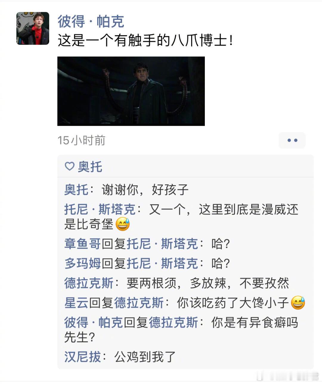This screenshot has height=384, width=322.
Task: Open commenter 汉尼拔's profile
Action: (x=83, y=357)
